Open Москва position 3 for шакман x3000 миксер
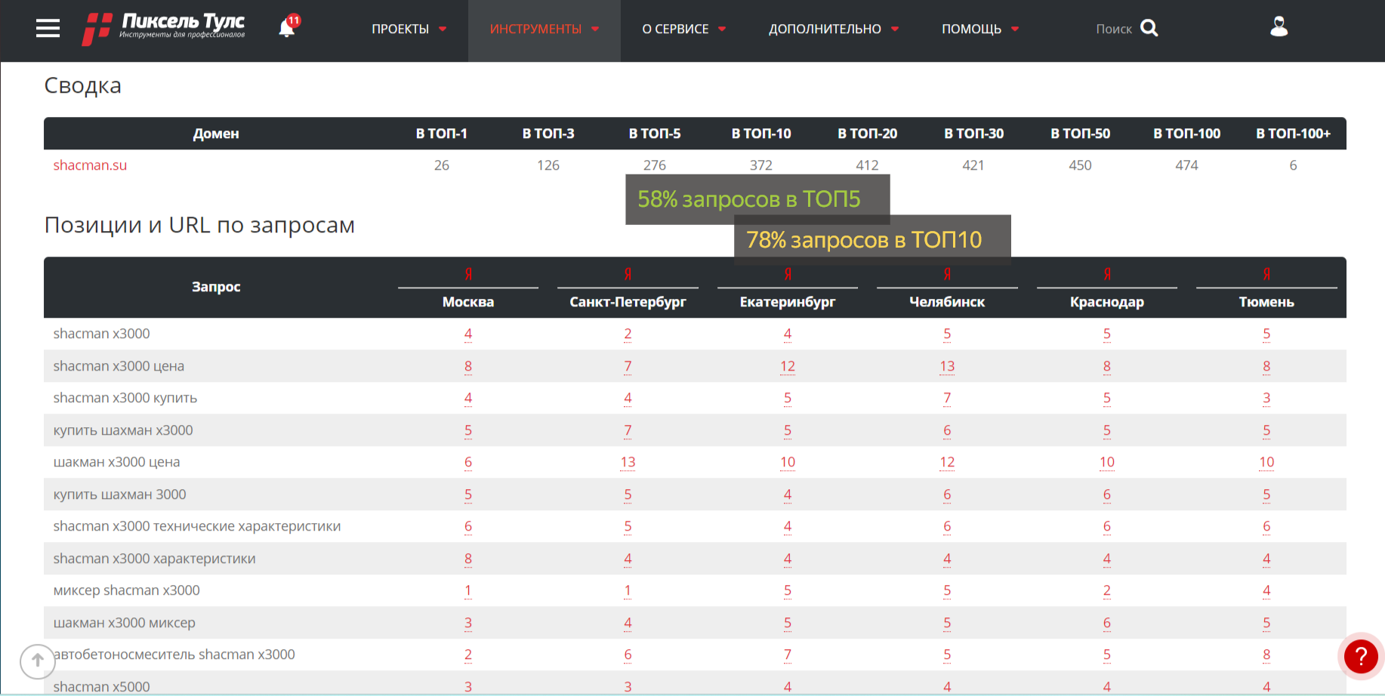 pos(468,623)
